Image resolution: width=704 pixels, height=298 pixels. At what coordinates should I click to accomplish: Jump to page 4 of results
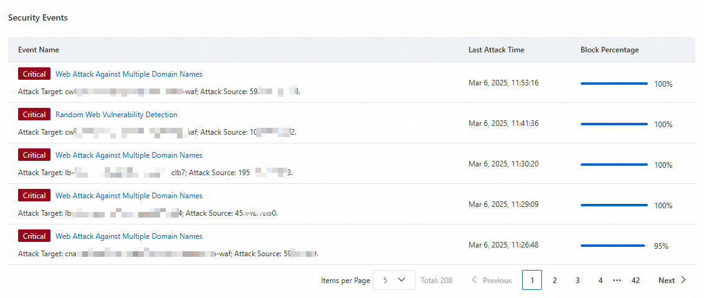click(x=600, y=281)
